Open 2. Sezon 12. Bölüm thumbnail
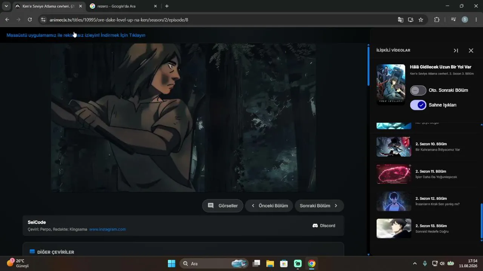Image resolution: width=483 pixels, height=271 pixels. (x=394, y=201)
